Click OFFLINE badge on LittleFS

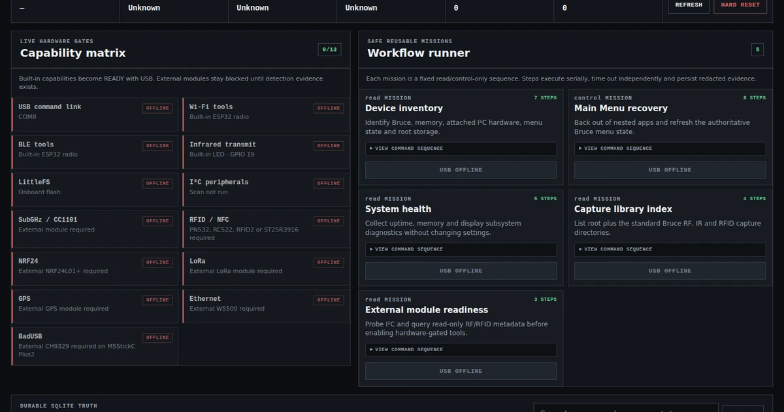point(157,183)
